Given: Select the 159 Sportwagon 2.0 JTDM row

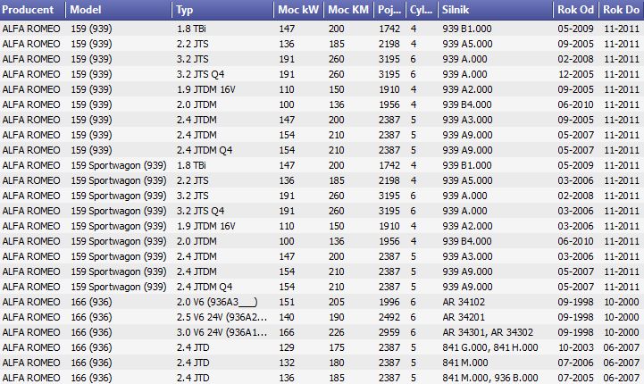Looking at the screenshot, I should pos(322,241).
